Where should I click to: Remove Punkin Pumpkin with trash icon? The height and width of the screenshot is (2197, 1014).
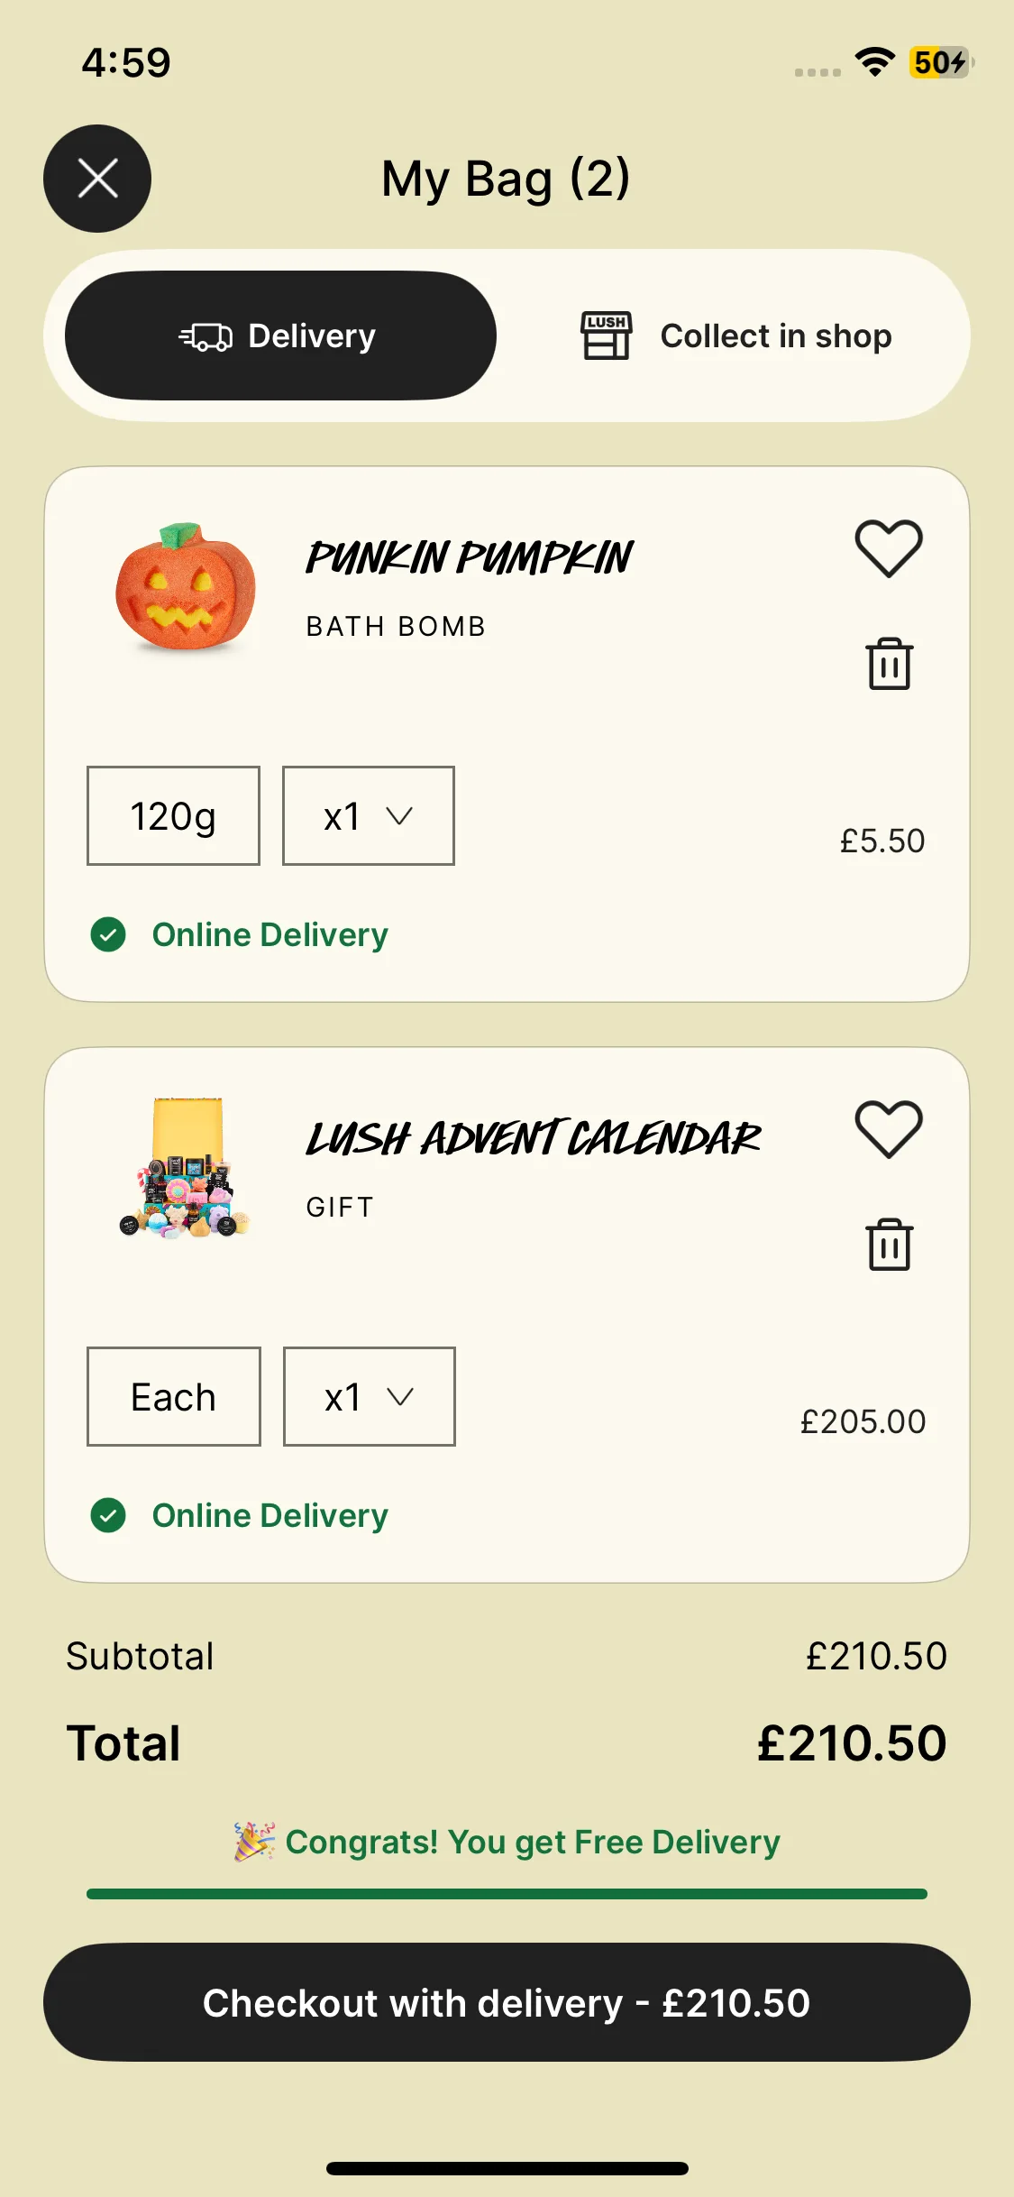coord(890,664)
